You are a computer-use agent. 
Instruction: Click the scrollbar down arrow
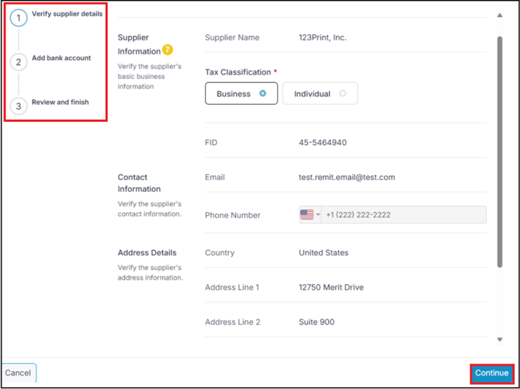point(499,339)
